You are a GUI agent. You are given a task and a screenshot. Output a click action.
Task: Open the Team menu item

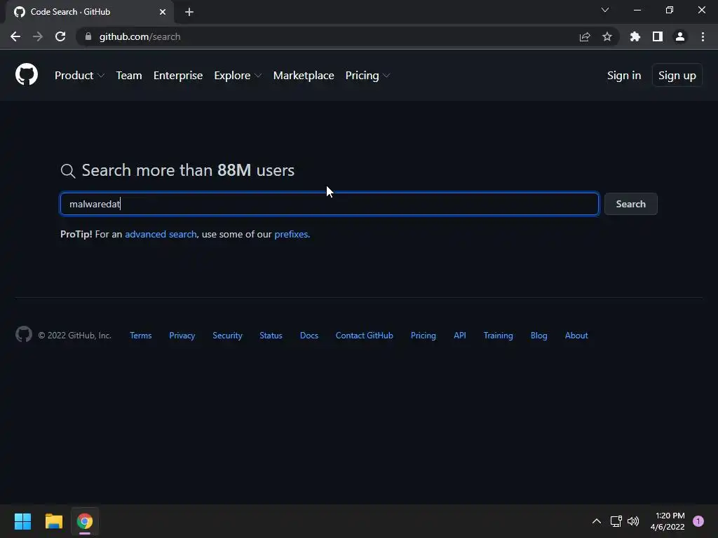[129, 76]
